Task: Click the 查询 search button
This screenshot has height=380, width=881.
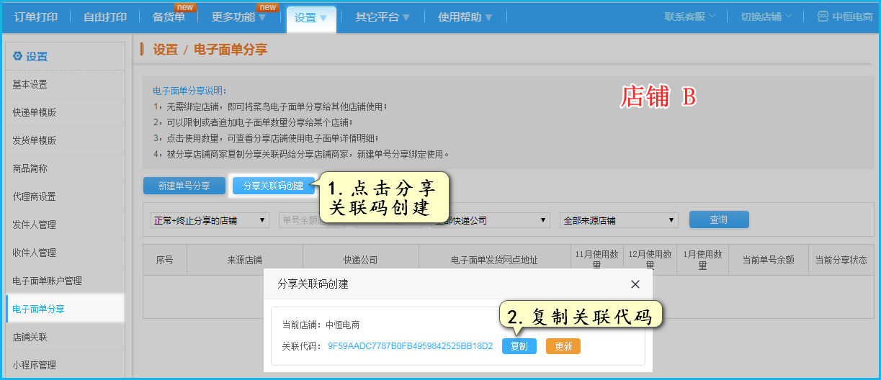Action: point(718,220)
